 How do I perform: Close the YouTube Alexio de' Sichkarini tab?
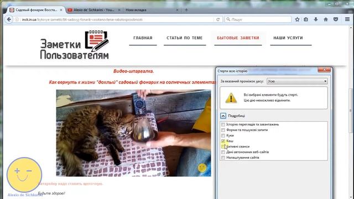click(119, 10)
